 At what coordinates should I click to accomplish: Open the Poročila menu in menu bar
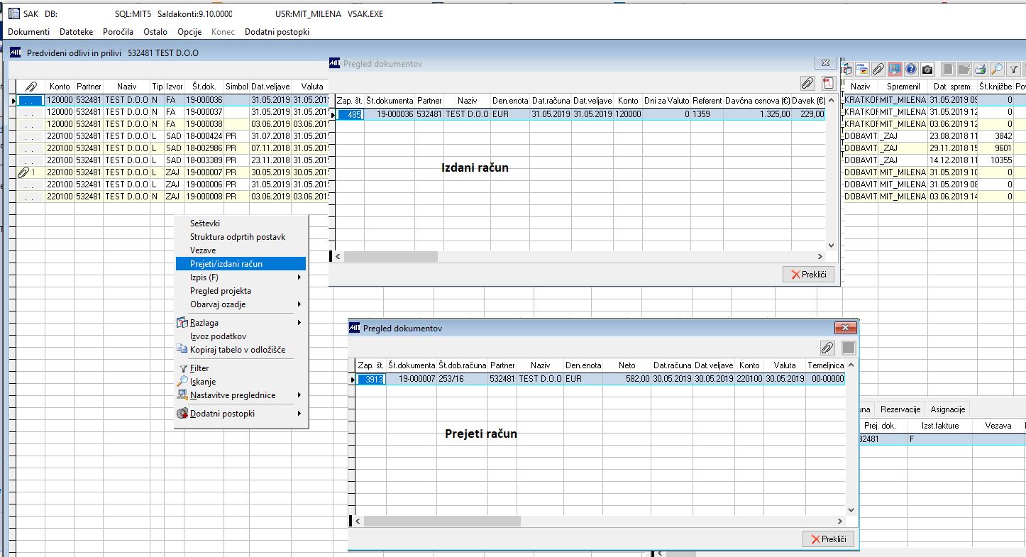[x=118, y=32]
